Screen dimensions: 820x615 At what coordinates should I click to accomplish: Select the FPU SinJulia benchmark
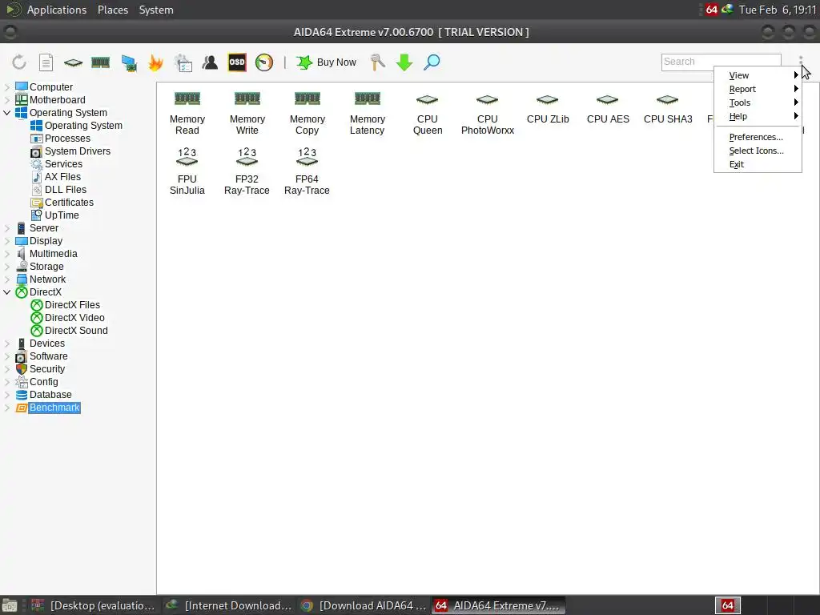coord(187,171)
